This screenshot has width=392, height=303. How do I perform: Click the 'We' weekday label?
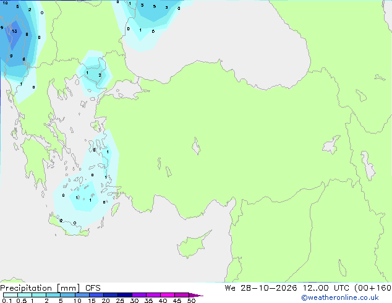pos(230,288)
